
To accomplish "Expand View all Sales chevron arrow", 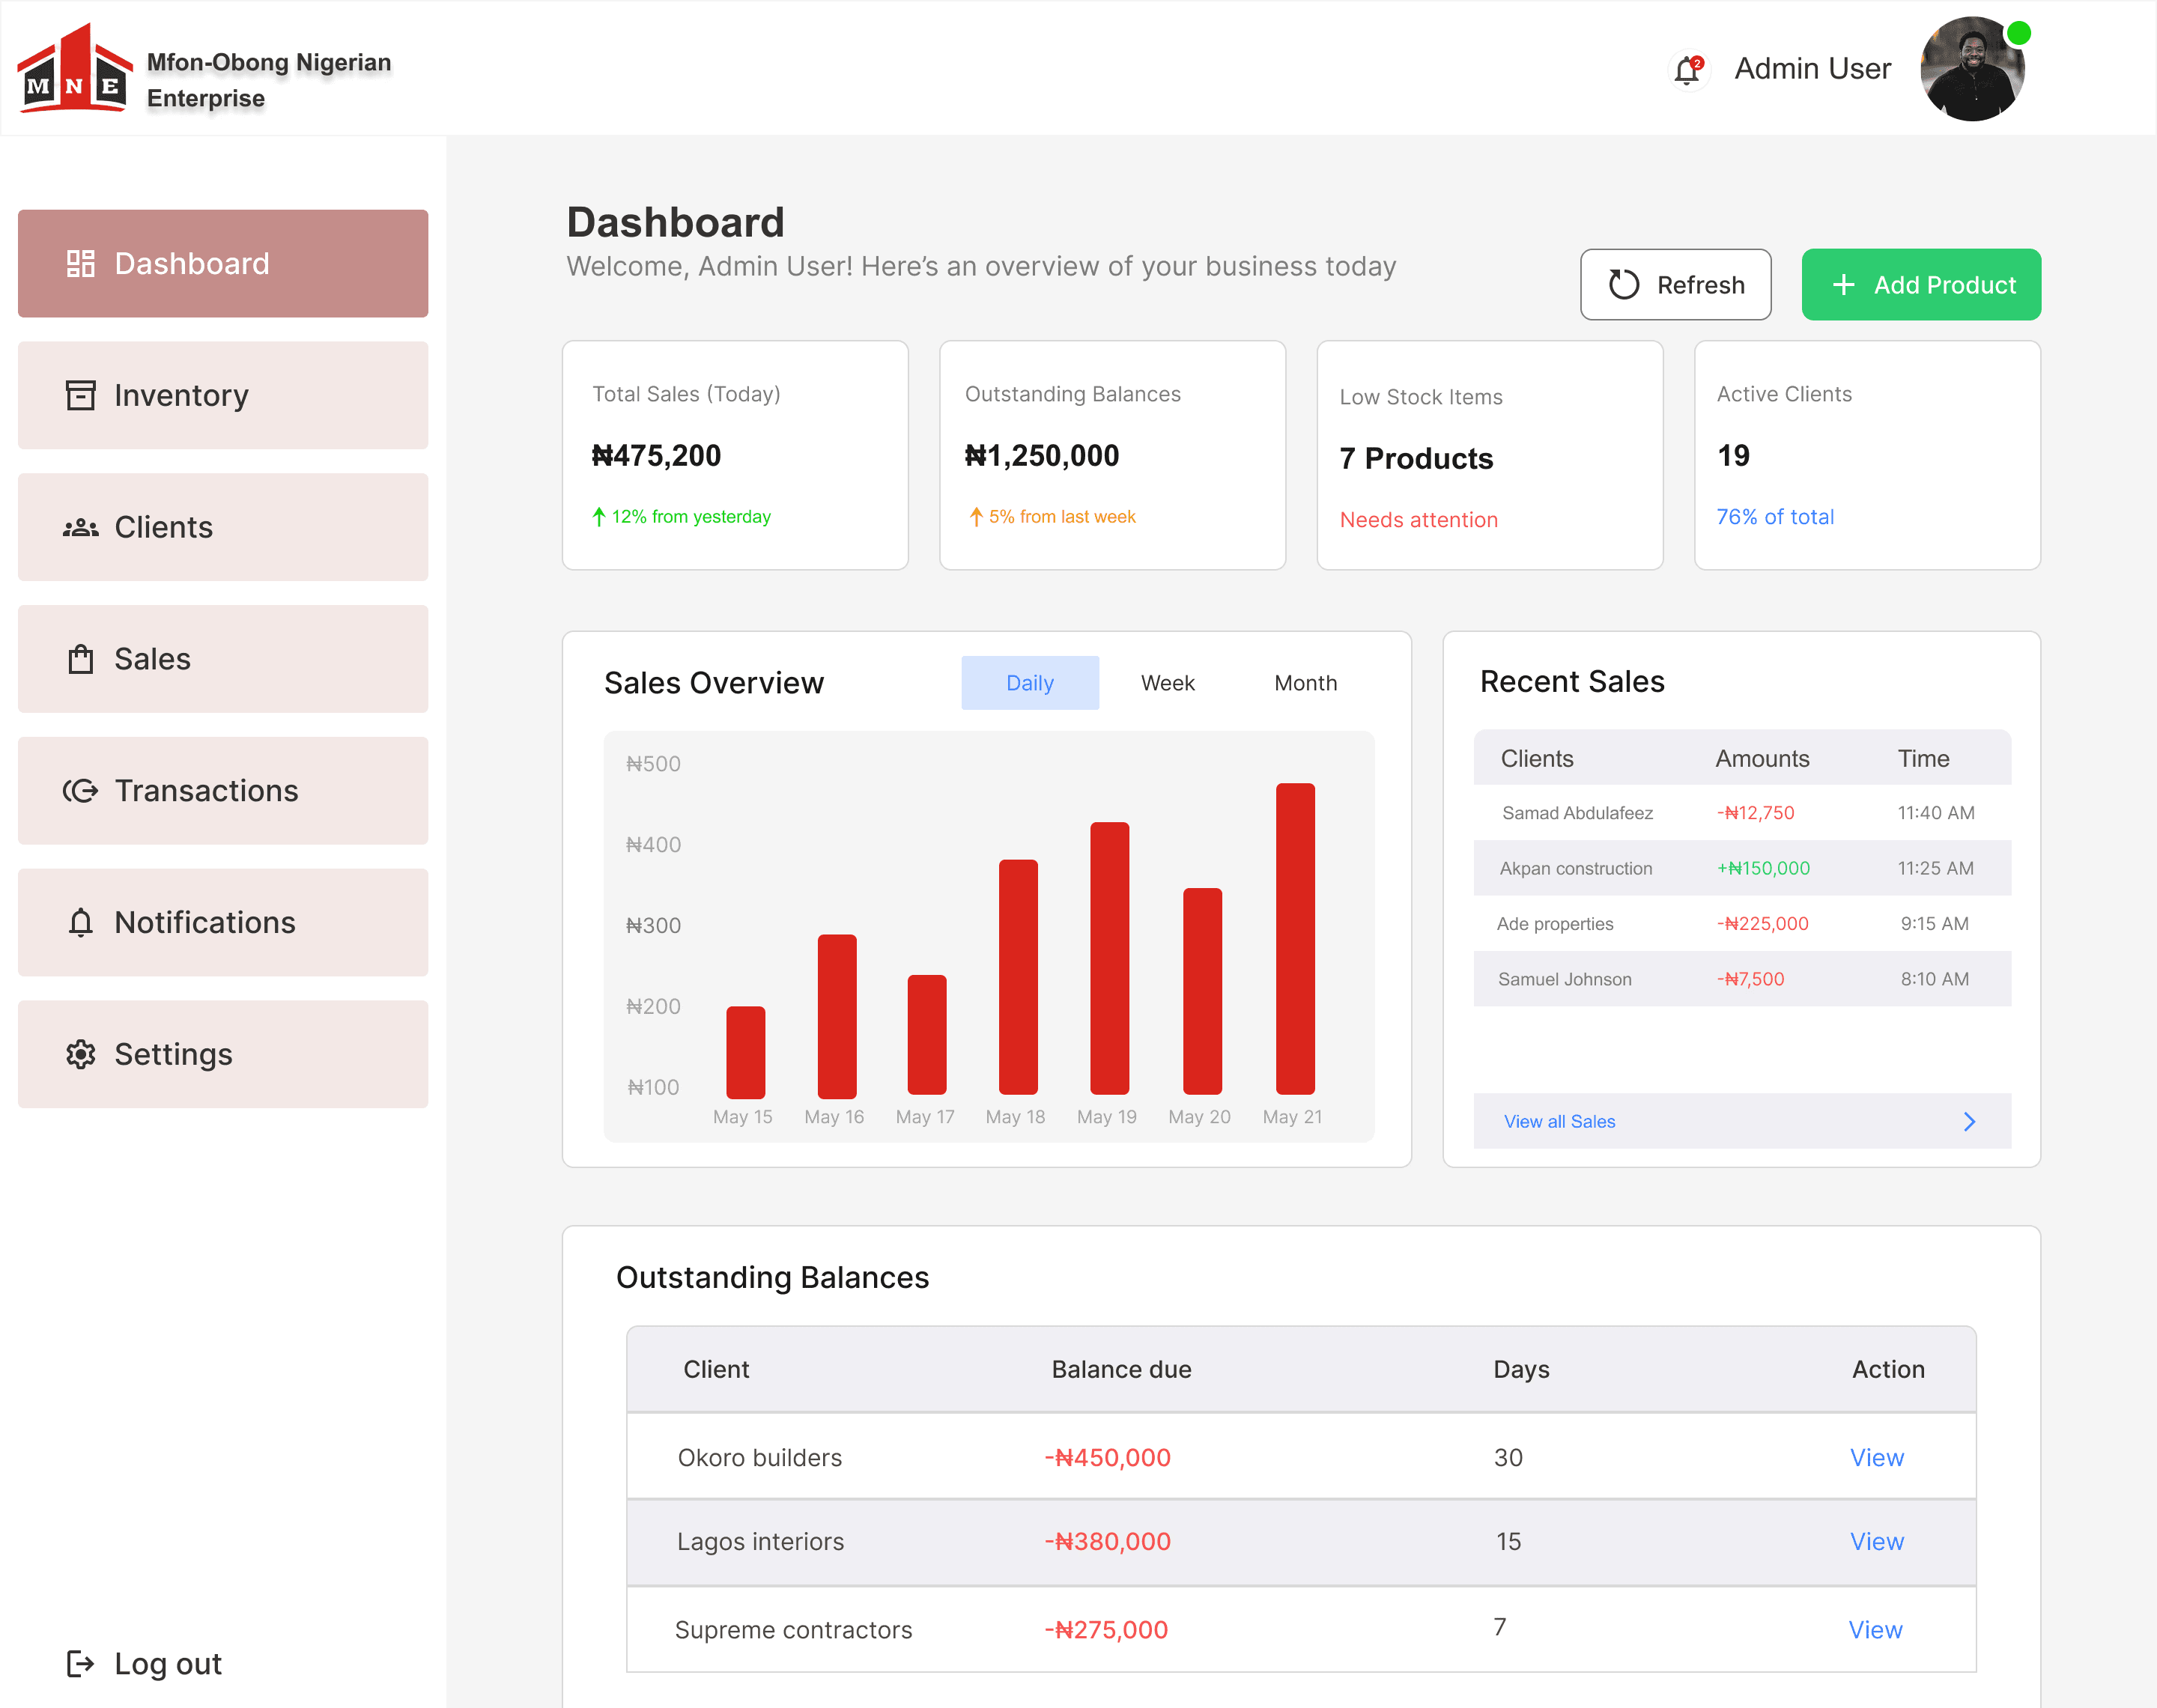I will pyautogui.click(x=1969, y=1121).
